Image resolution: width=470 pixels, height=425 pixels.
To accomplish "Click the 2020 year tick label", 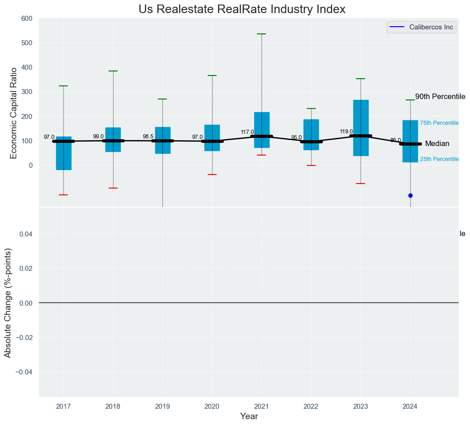I will coord(212,407).
